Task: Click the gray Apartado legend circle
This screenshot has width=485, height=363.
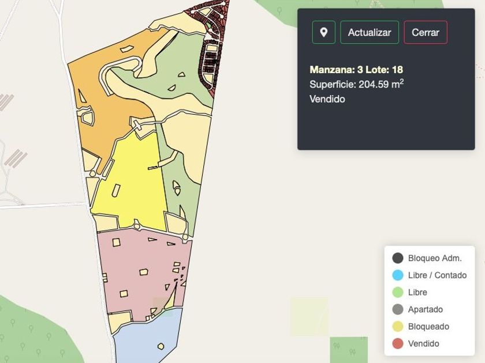Action: [x=397, y=309]
